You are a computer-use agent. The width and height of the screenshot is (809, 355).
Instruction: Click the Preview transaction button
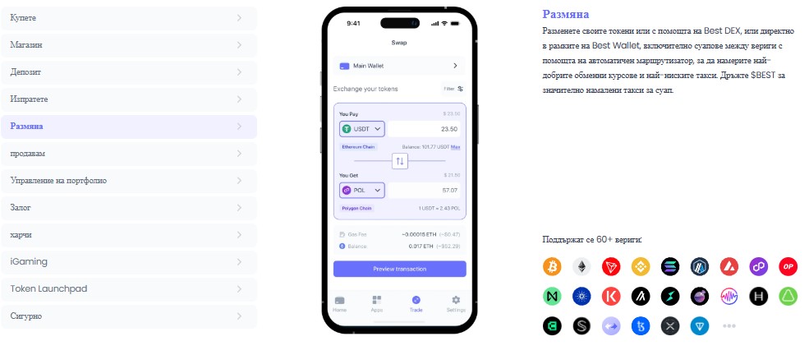(x=399, y=269)
